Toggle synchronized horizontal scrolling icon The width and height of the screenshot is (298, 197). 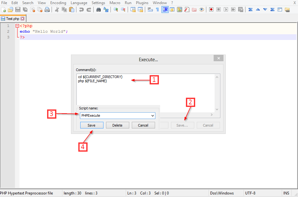click(140, 10)
